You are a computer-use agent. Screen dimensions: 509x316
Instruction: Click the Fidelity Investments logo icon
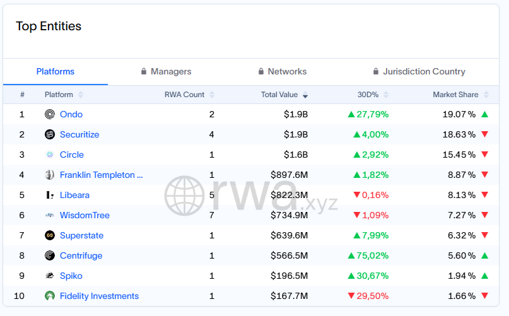50,296
